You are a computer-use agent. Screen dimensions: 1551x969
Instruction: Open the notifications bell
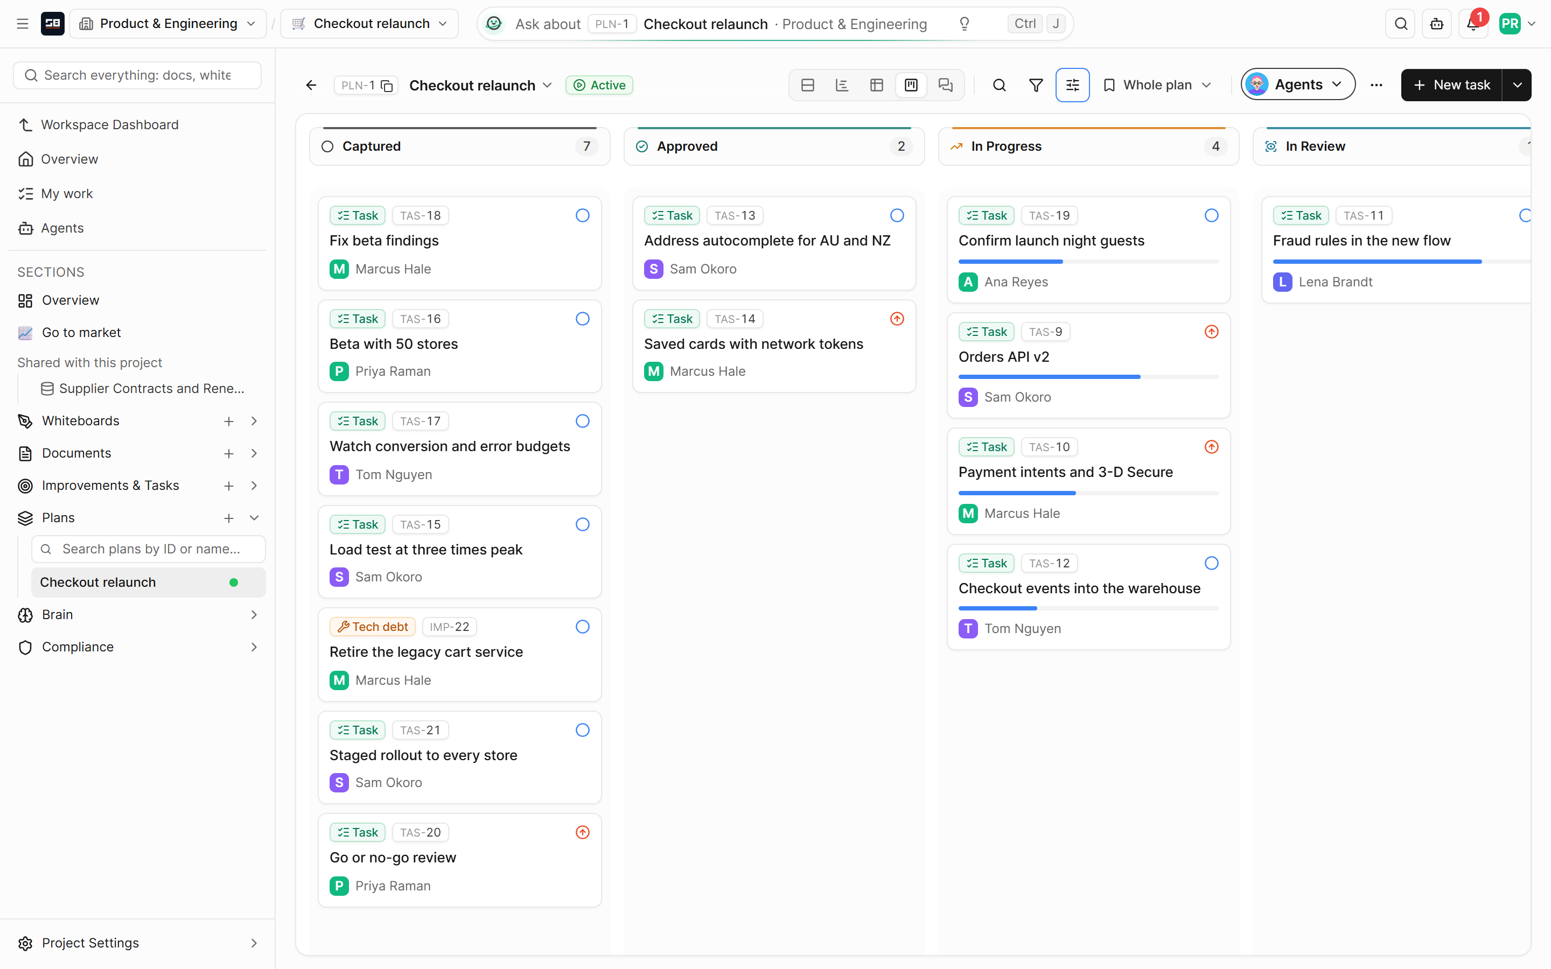click(x=1472, y=24)
